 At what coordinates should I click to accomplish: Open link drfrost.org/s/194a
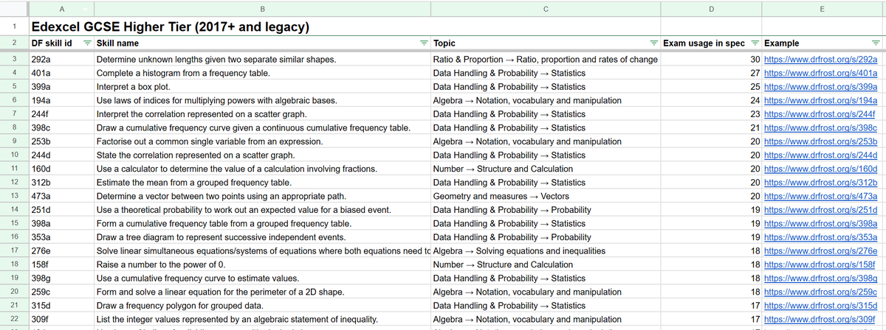(x=820, y=101)
